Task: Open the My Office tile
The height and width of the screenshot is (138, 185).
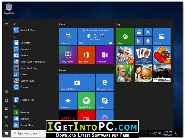Action: tap(86, 55)
